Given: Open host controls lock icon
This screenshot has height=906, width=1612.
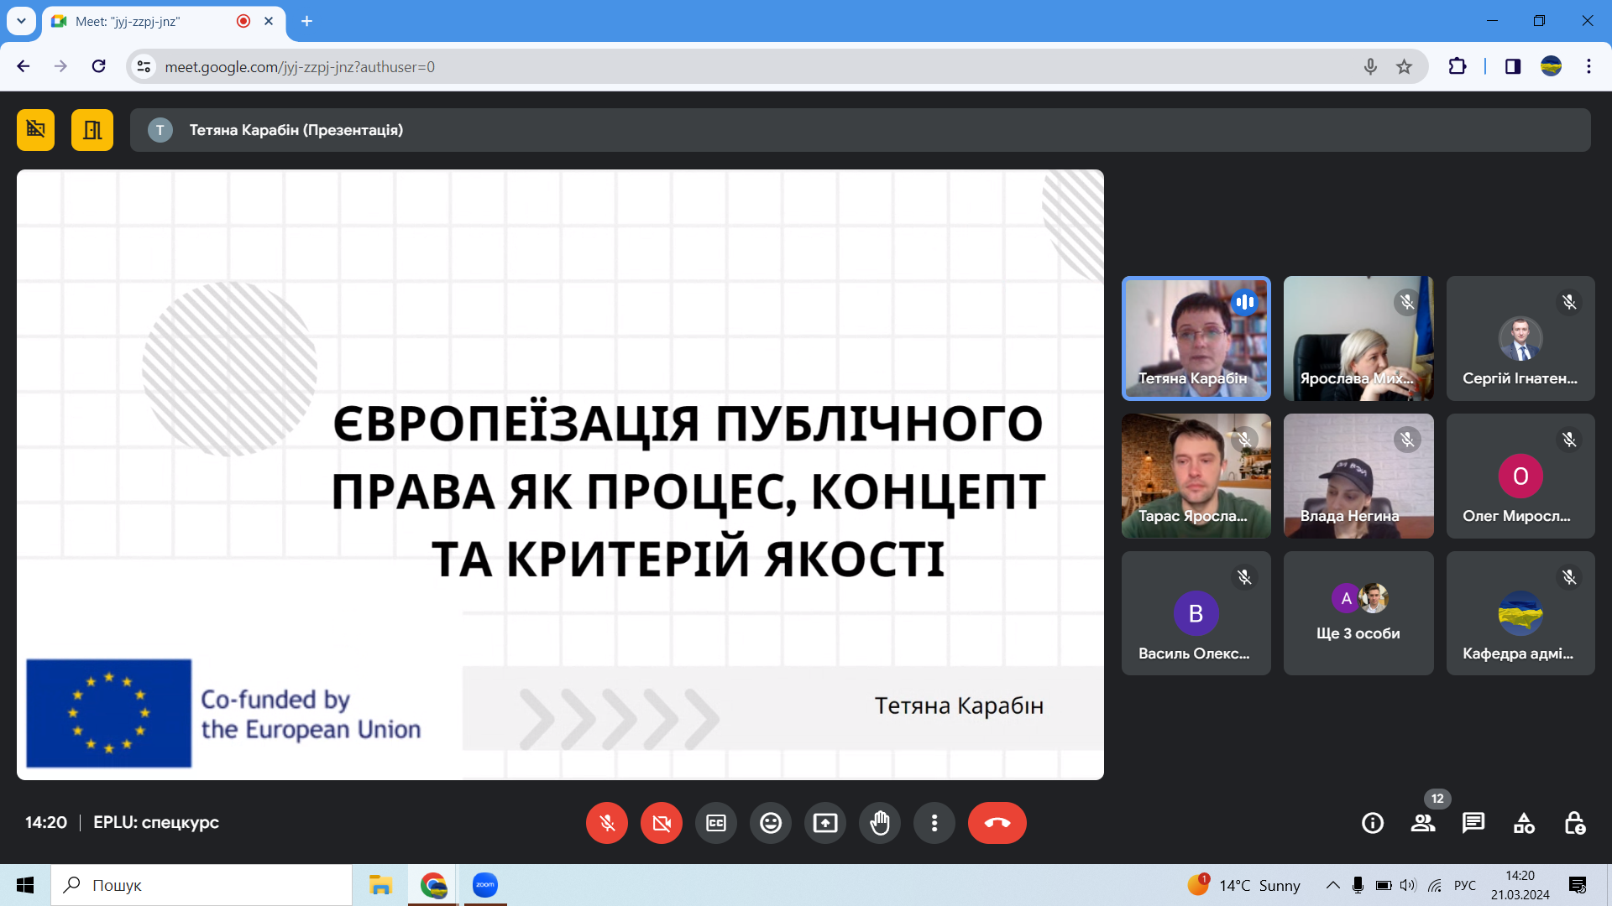Looking at the screenshot, I should click(x=1574, y=823).
